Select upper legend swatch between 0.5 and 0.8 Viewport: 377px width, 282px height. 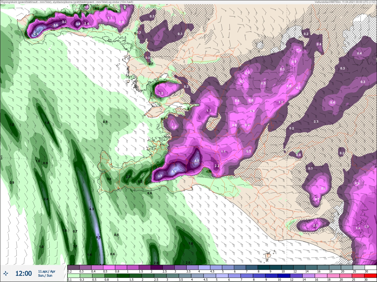(109, 268)
